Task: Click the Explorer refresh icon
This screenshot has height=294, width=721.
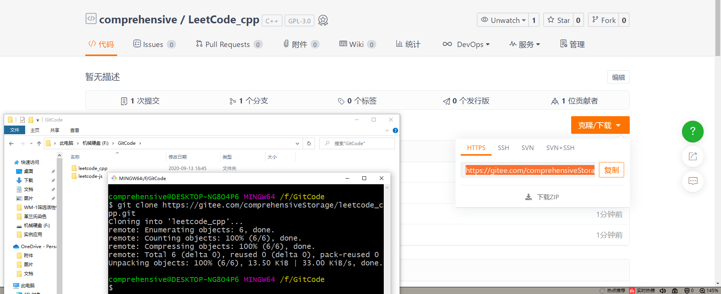Action: click(309, 143)
